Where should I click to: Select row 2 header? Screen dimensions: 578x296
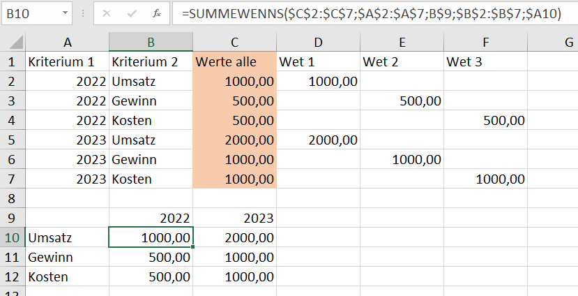coord(13,81)
